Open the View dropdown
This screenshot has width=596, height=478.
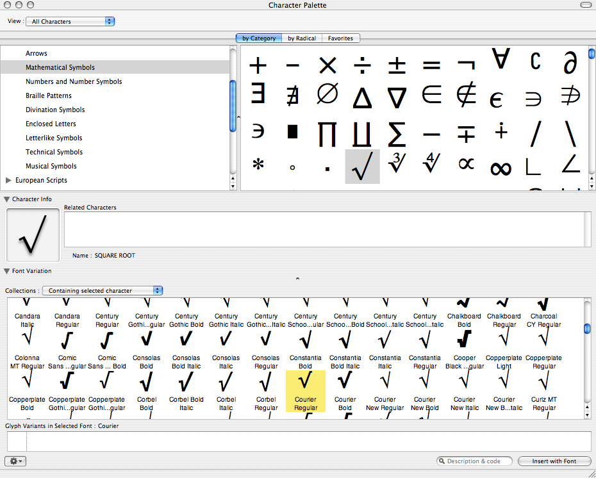pos(70,21)
